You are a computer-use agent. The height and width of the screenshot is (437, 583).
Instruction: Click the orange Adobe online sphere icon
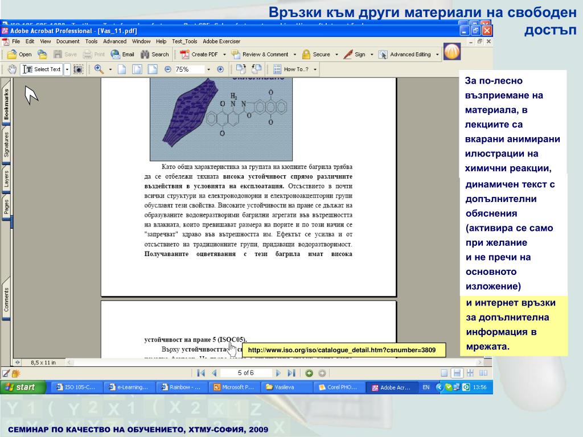click(451, 51)
